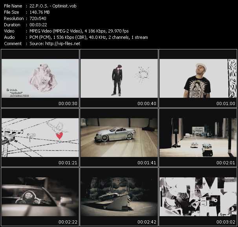Image resolution: width=238 pixels, height=227 pixels.
Task: Click the timestamp '00:01:21'
Action: coord(68,163)
